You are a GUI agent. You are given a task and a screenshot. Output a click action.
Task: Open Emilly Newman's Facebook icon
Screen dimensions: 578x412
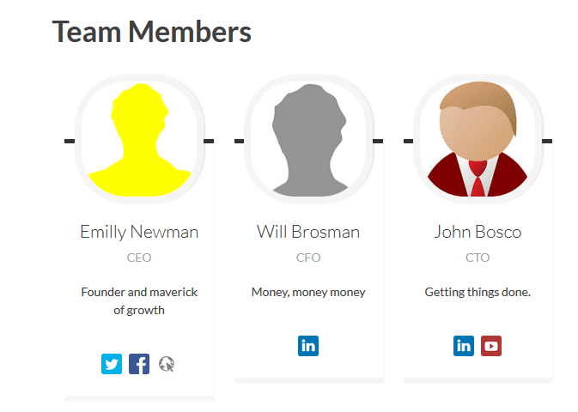(x=139, y=364)
